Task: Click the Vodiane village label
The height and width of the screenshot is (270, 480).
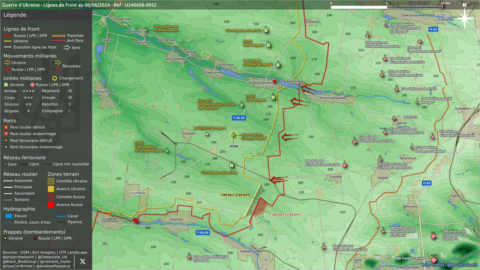Action: (189, 133)
